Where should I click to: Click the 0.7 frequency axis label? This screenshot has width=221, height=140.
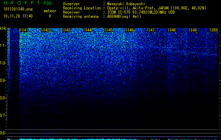[x=3, y=115]
